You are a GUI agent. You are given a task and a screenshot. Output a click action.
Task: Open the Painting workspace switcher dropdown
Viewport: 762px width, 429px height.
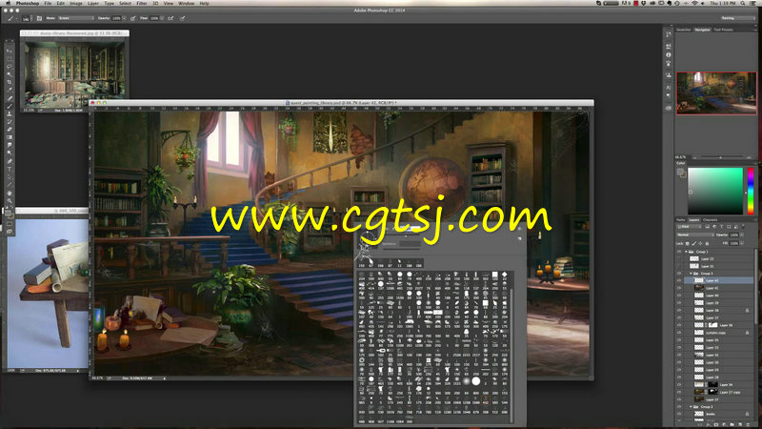[737, 18]
